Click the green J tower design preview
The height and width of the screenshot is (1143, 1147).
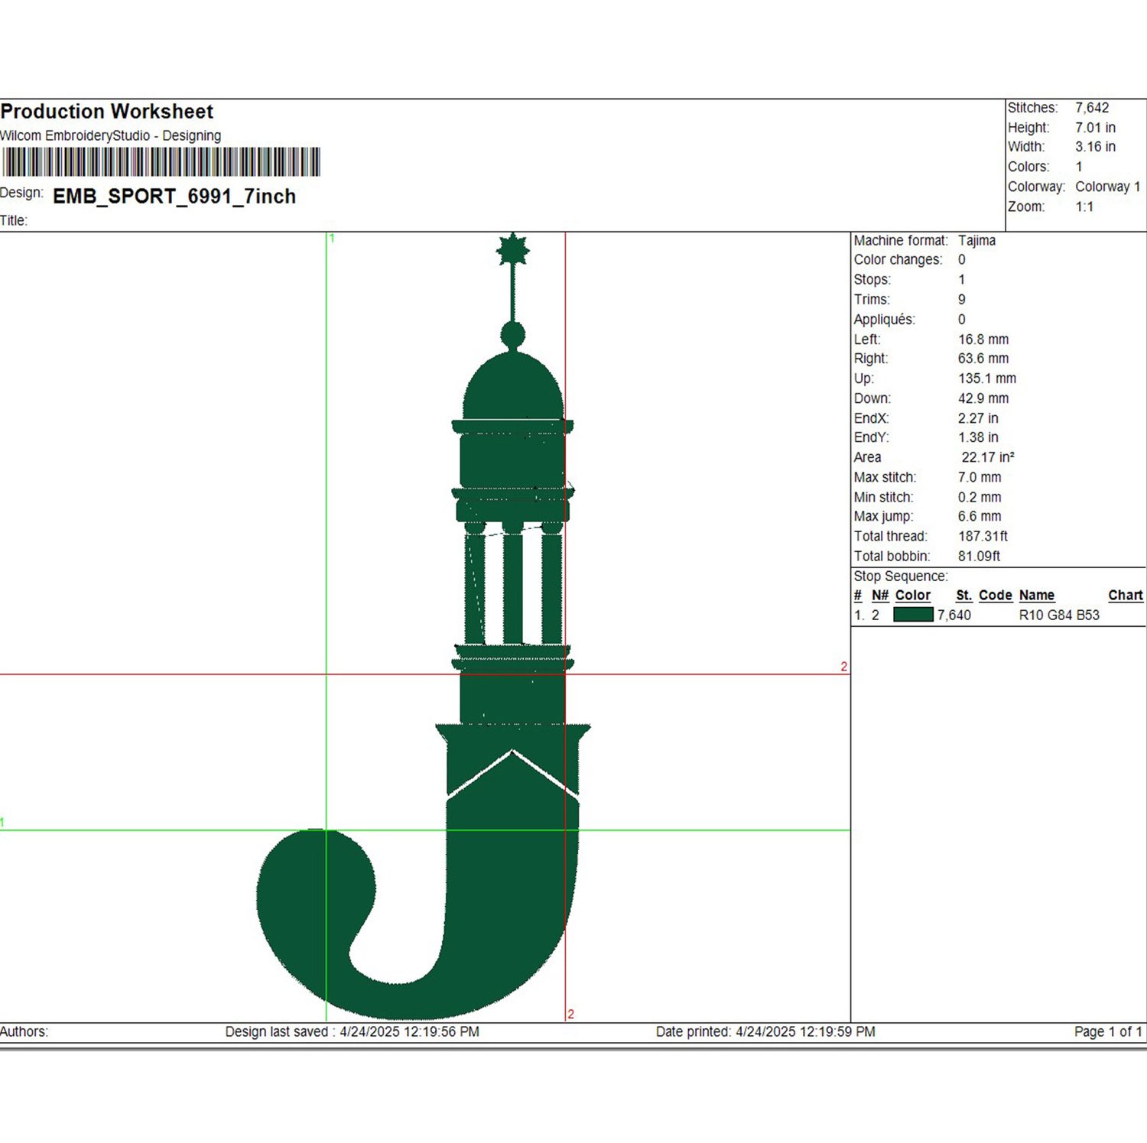point(424,626)
